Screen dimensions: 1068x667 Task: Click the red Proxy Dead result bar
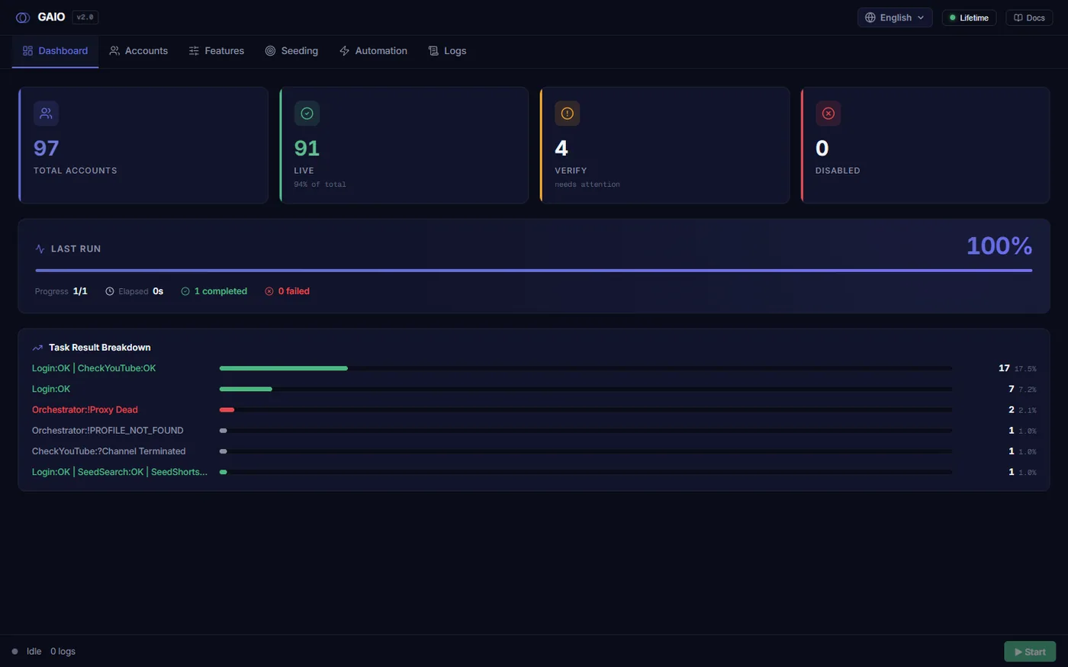pyautogui.click(x=227, y=410)
